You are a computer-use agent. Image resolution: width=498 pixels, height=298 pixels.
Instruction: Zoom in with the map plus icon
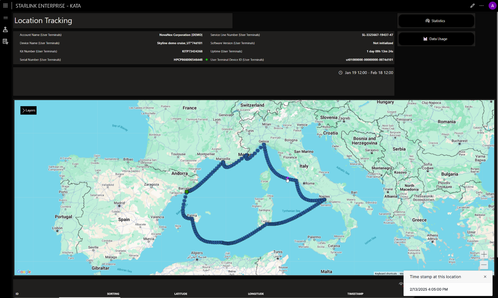point(484,255)
